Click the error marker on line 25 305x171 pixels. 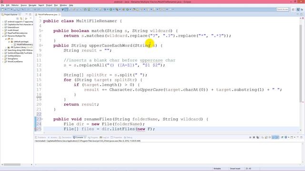point(35,129)
